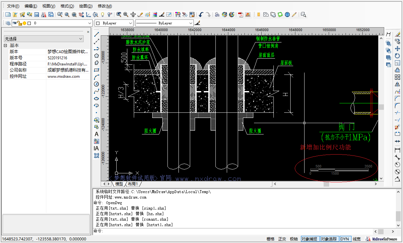Close the properties panel
Screen dimensions: 403x243
point(88,32)
